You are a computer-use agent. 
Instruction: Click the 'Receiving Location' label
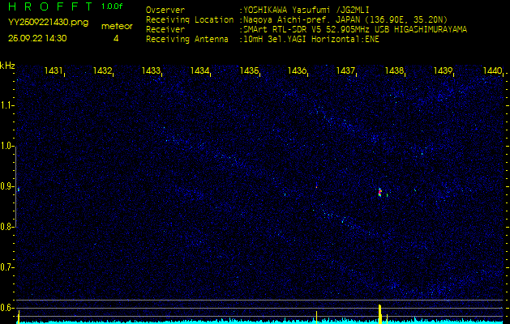click(x=190, y=19)
